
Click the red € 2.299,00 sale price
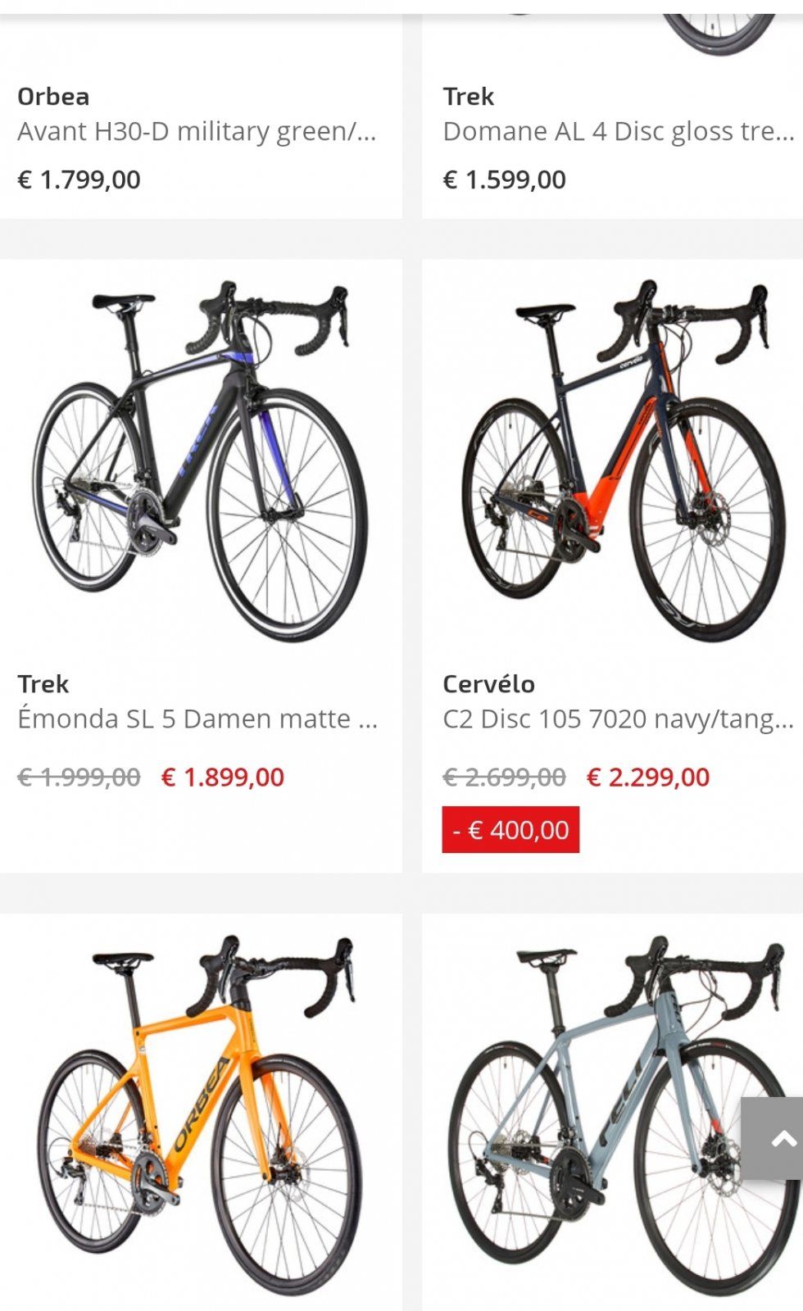coord(648,777)
